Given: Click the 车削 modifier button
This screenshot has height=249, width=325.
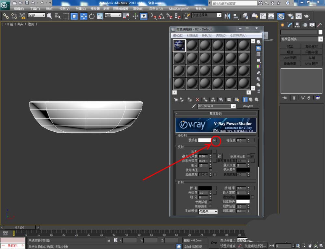Looking at the screenshot, I should pos(312,58).
